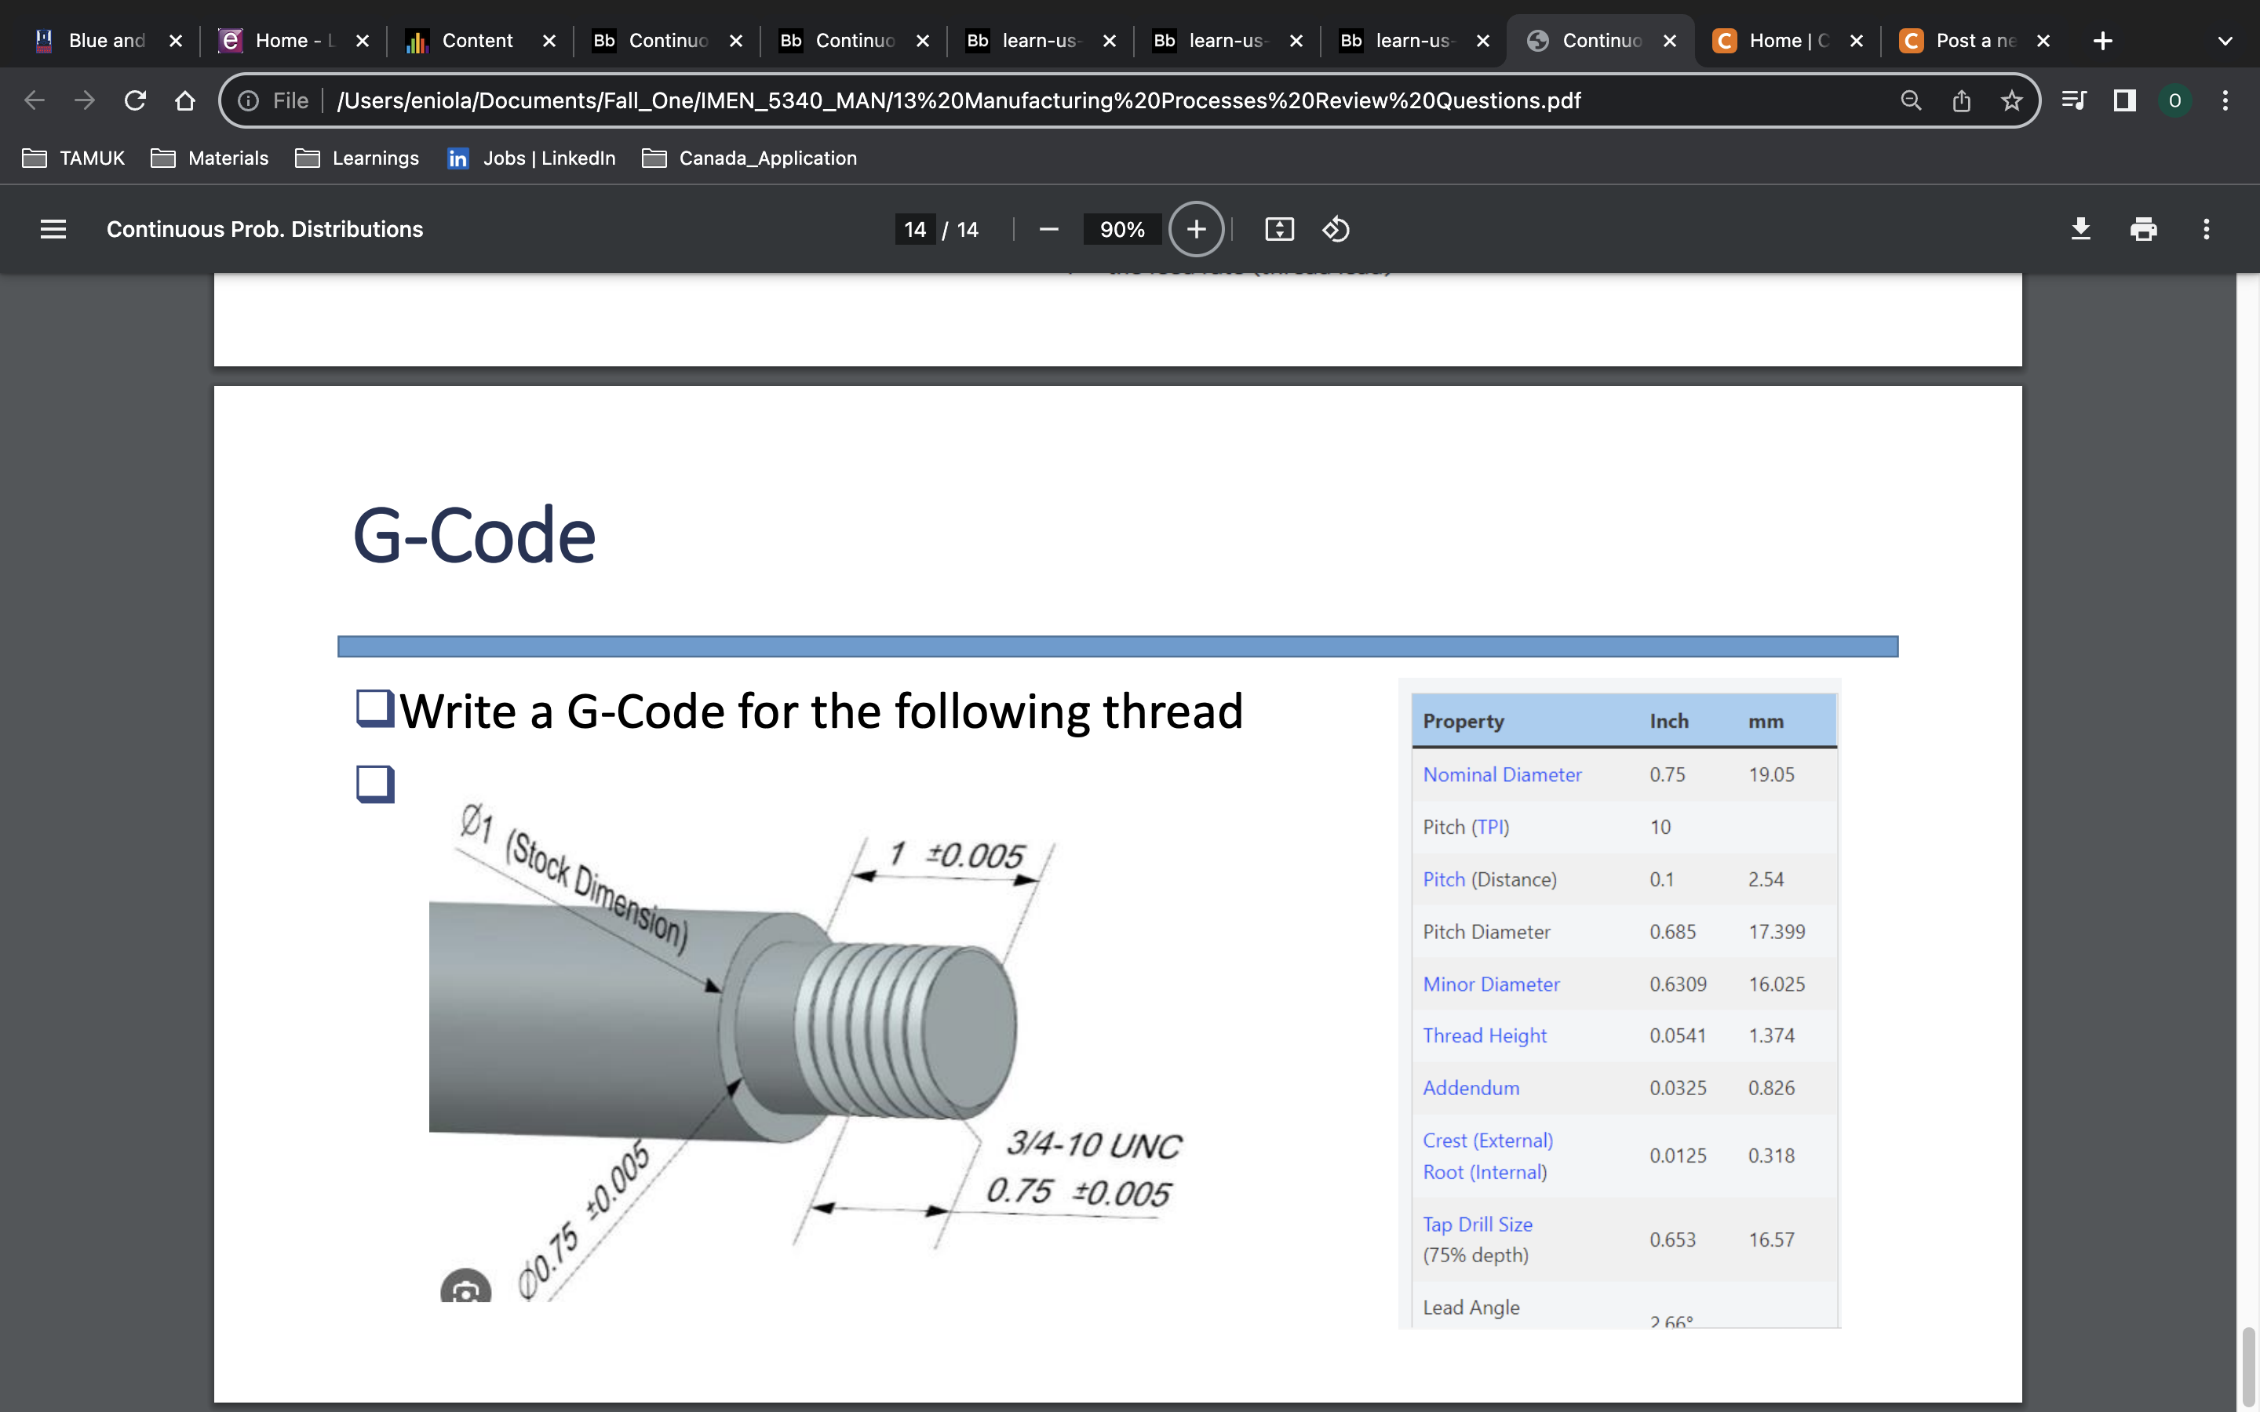Check the checkbox beside Write a G-Code
2260x1412 pixels.
pyautogui.click(x=374, y=709)
